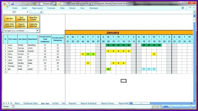Switch to Employee Data sheet tab
This screenshot has height=111, width=198.
31,103
